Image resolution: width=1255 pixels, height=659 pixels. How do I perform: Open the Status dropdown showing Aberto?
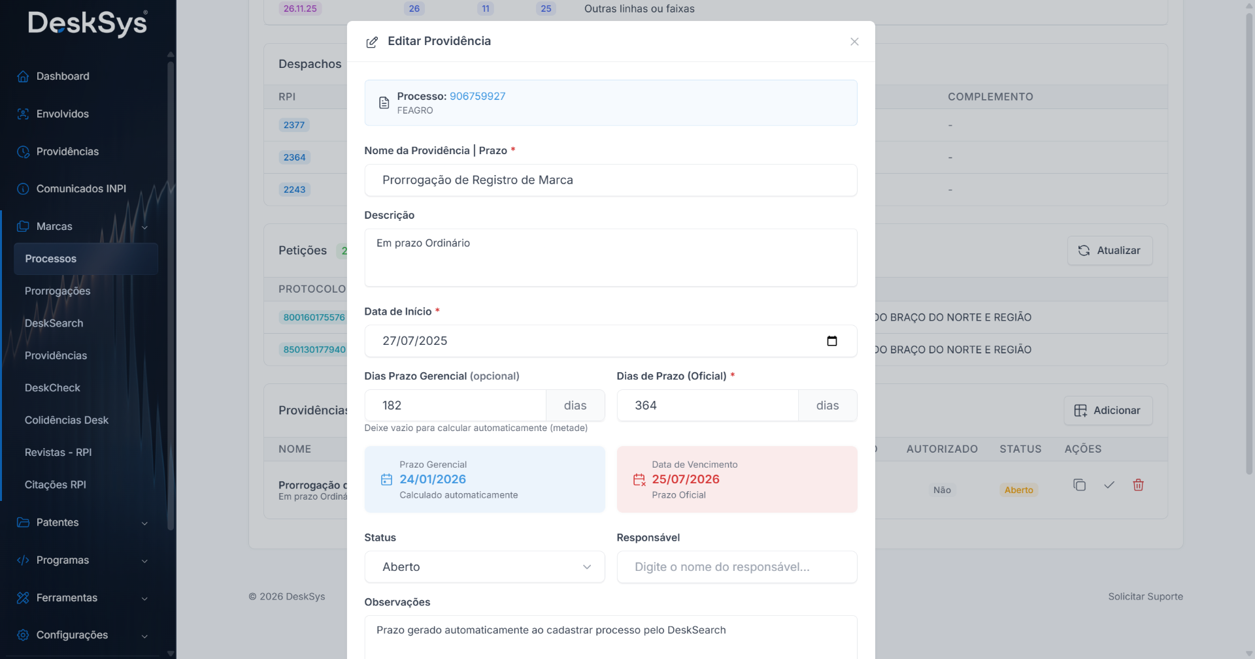tap(484, 567)
